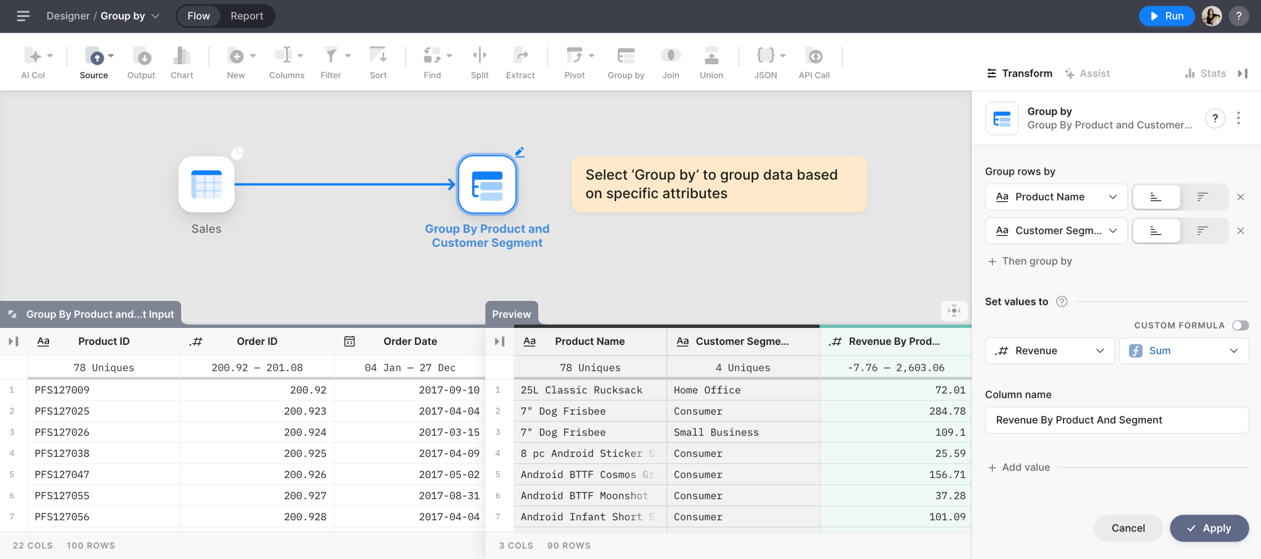This screenshot has width=1261, height=559.
Task: Click the Extract tool icon
Action: click(x=520, y=56)
